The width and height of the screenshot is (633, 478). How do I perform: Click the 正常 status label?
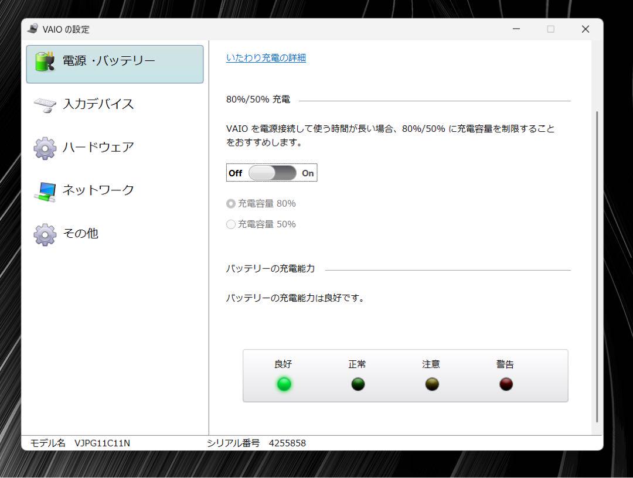tap(357, 364)
